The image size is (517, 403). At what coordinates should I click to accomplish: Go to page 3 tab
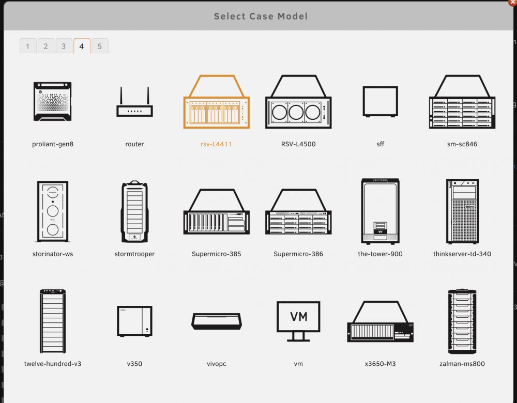pyautogui.click(x=64, y=46)
